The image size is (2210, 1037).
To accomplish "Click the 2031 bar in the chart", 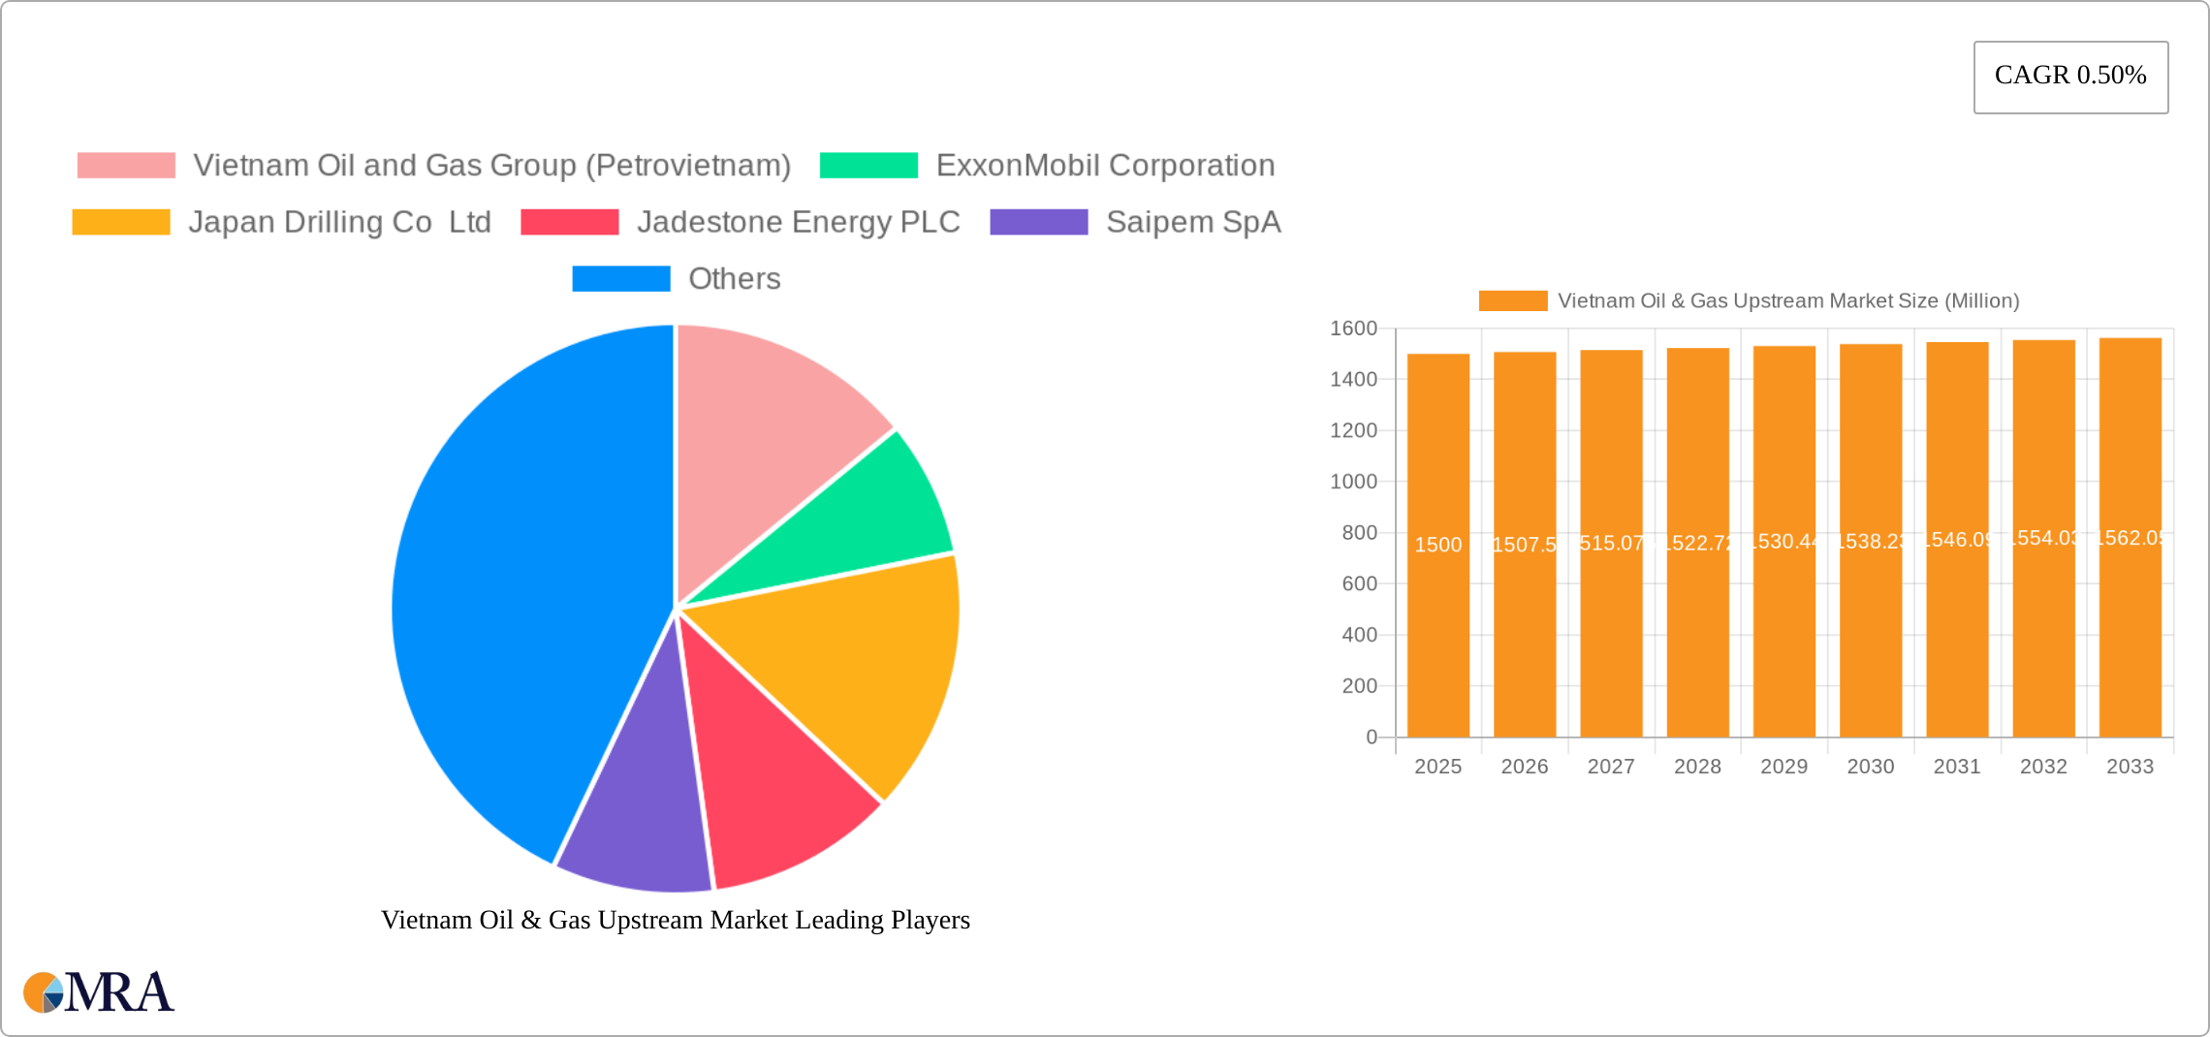I will click(1957, 540).
